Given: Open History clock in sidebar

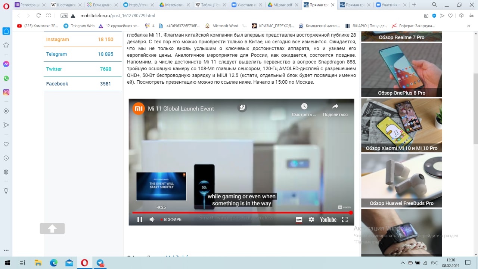Looking at the screenshot, I should (x=6, y=158).
